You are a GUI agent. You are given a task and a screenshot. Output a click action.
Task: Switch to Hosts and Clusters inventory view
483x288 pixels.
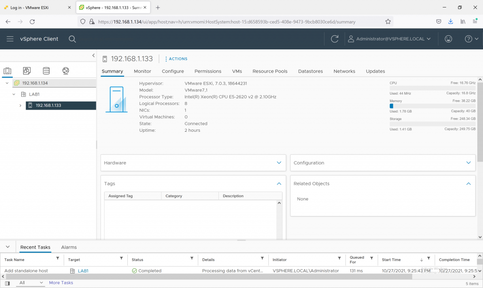click(x=8, y=71)
